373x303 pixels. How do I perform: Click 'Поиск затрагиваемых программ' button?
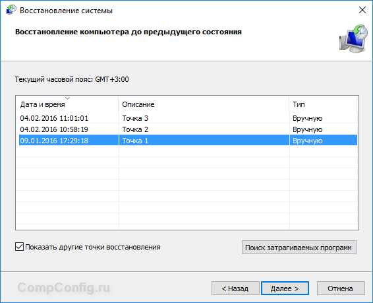click(x=299, y=248)
